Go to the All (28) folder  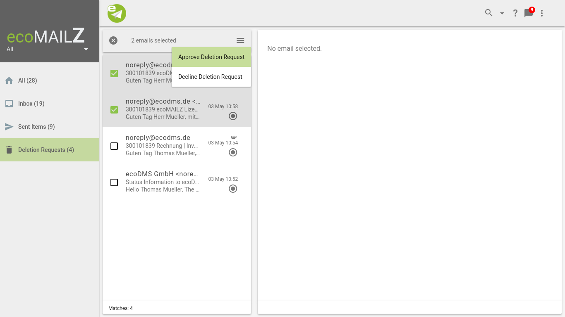tap(50, 80)
